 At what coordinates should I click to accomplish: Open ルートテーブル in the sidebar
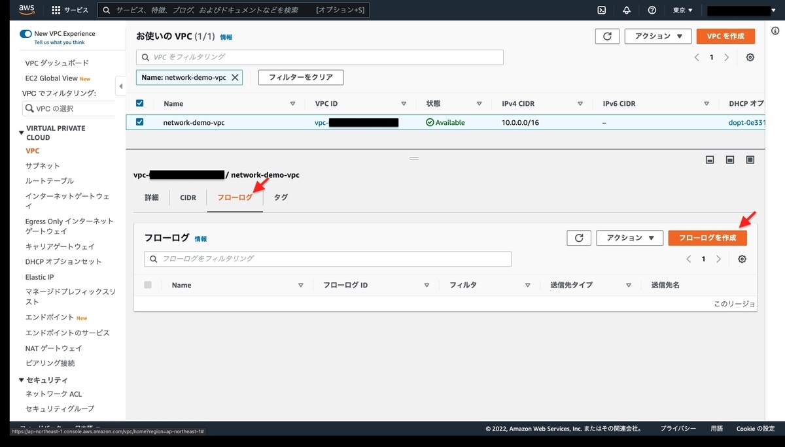click(50, 181)
